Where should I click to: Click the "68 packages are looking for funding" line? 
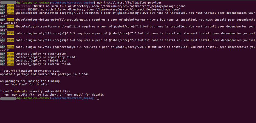tap(30, 81)
